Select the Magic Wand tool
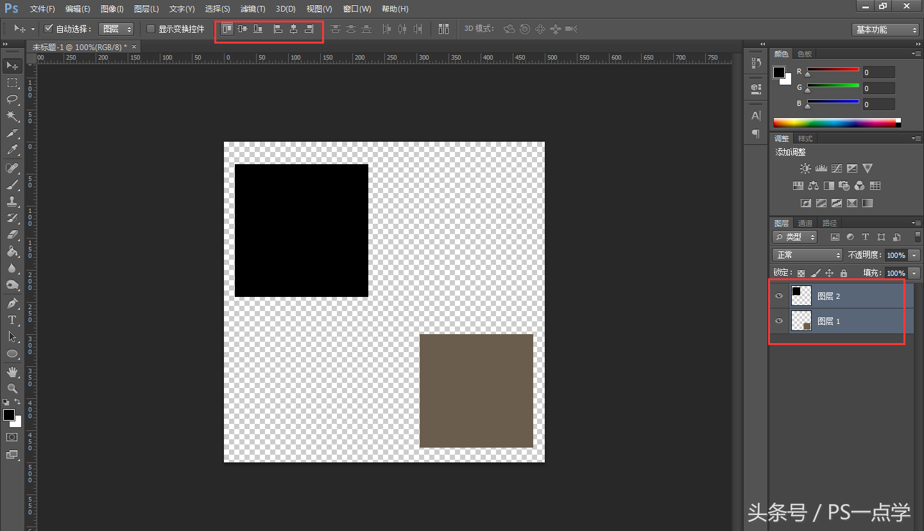The image size is (924, 531). [x=12, y=116]
